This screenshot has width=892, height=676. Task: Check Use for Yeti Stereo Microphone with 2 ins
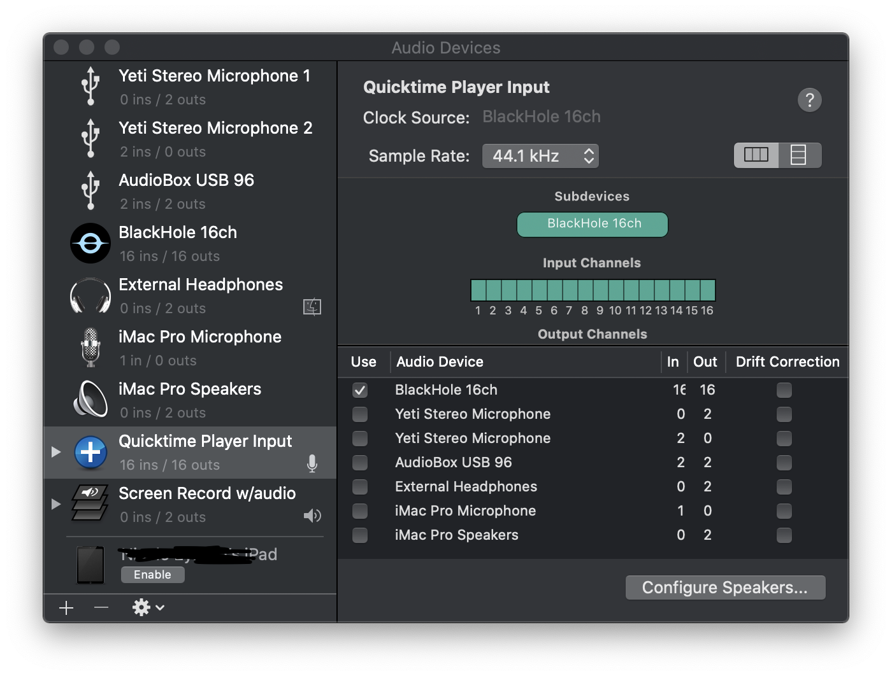(360, 439)
